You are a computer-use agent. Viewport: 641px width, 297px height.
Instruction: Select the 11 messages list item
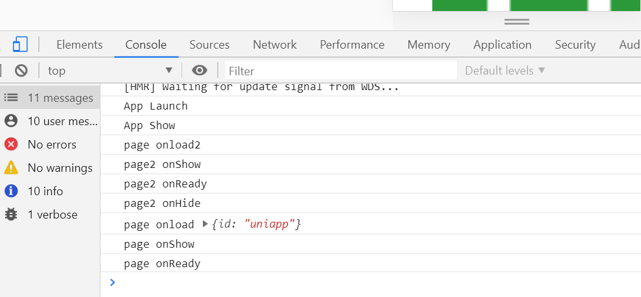tap(50, 98)
